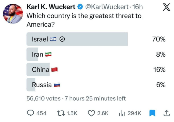
Task: Open the reply comments icon
Action: coord(30,113)
